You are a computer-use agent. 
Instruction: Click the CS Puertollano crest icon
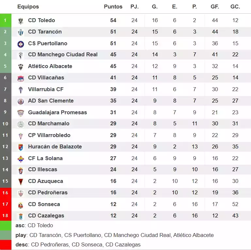click(21, 44)
